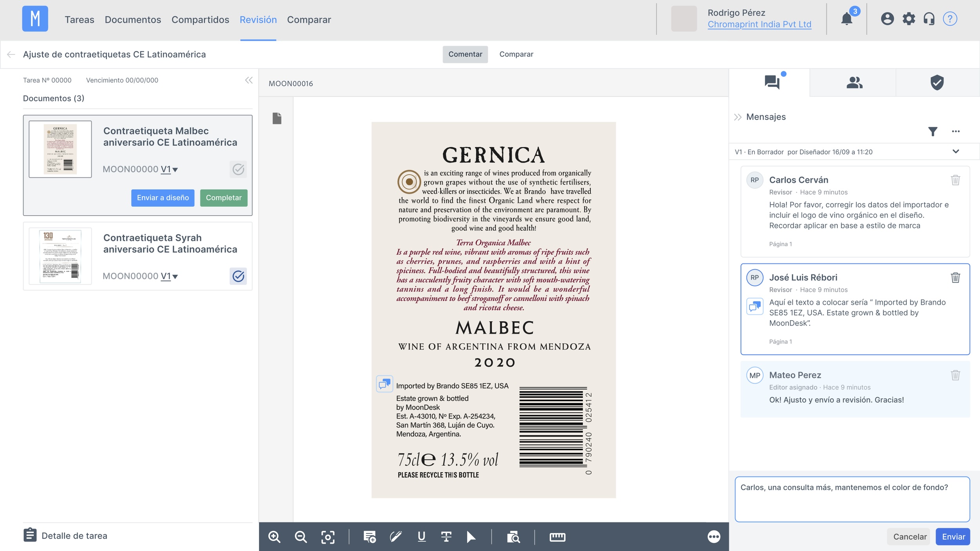The height and width of the screenshot is (551, 980).
Task: Switch to the messages chat tab
Action: 772,82
